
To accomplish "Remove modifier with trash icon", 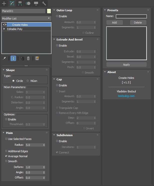I will [28, 58].
